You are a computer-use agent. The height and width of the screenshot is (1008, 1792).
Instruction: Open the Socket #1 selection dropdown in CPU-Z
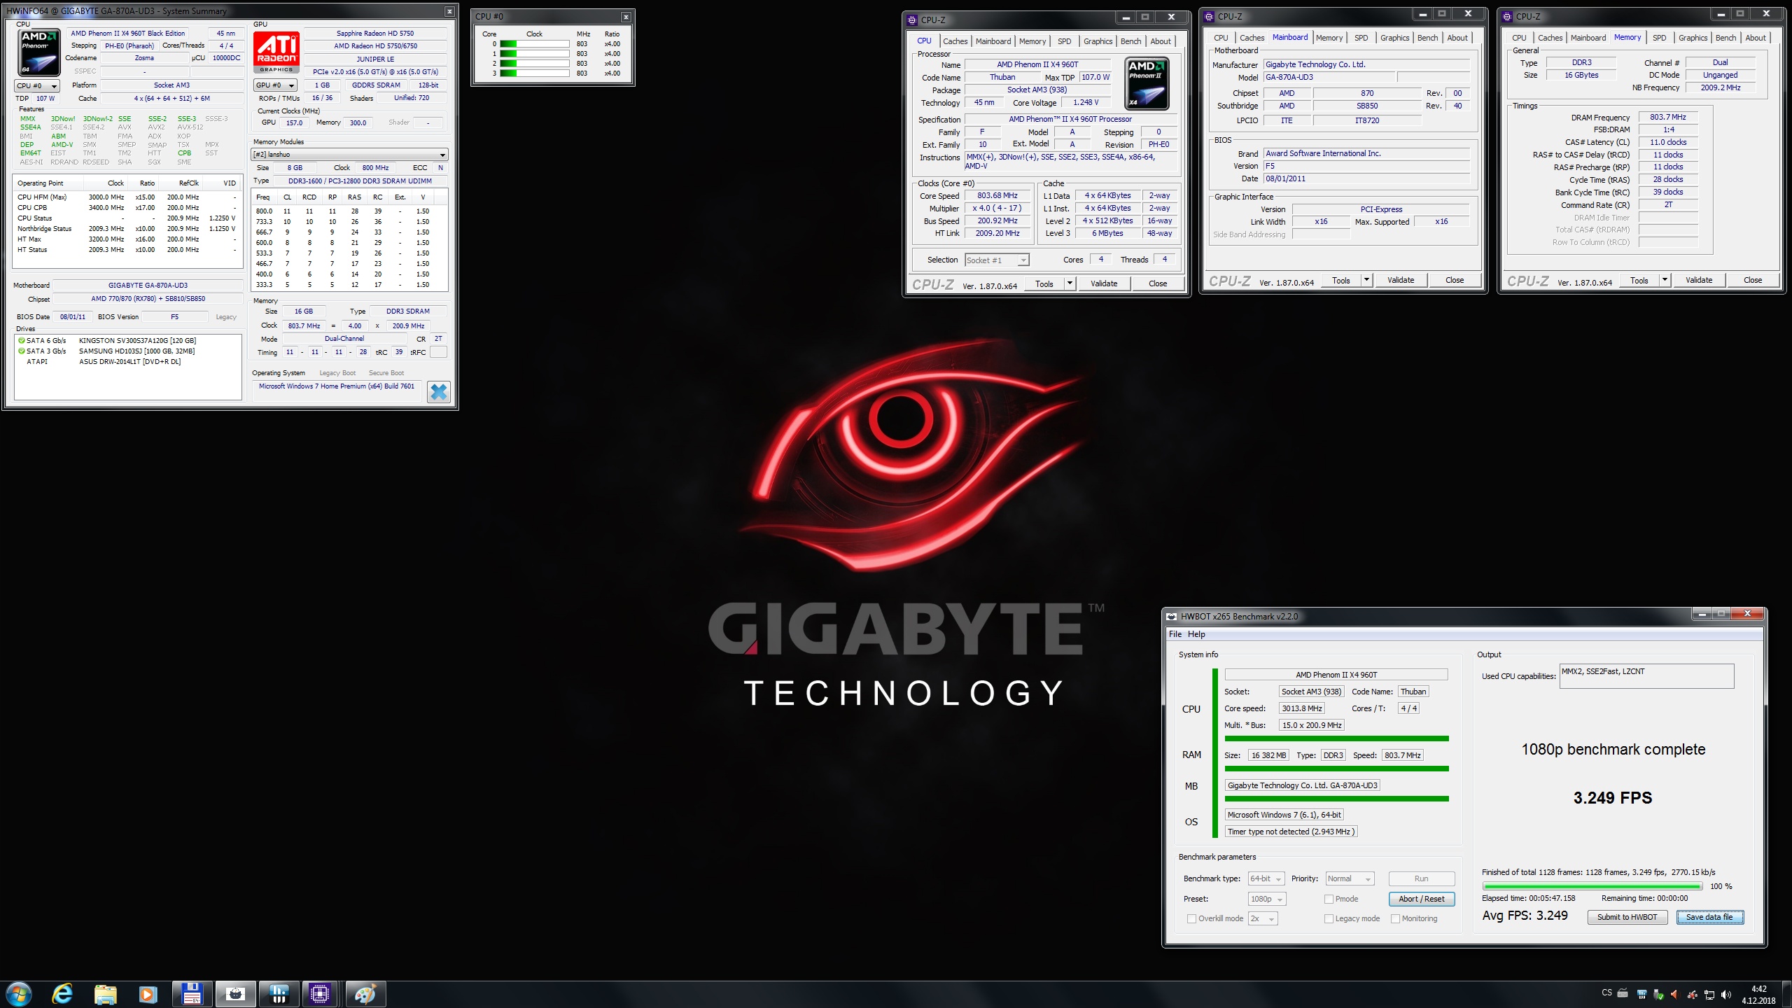(x=997, y=260)
